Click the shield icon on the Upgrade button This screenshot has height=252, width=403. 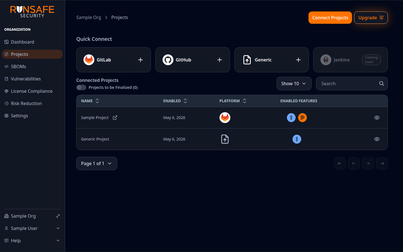point(381,18)
